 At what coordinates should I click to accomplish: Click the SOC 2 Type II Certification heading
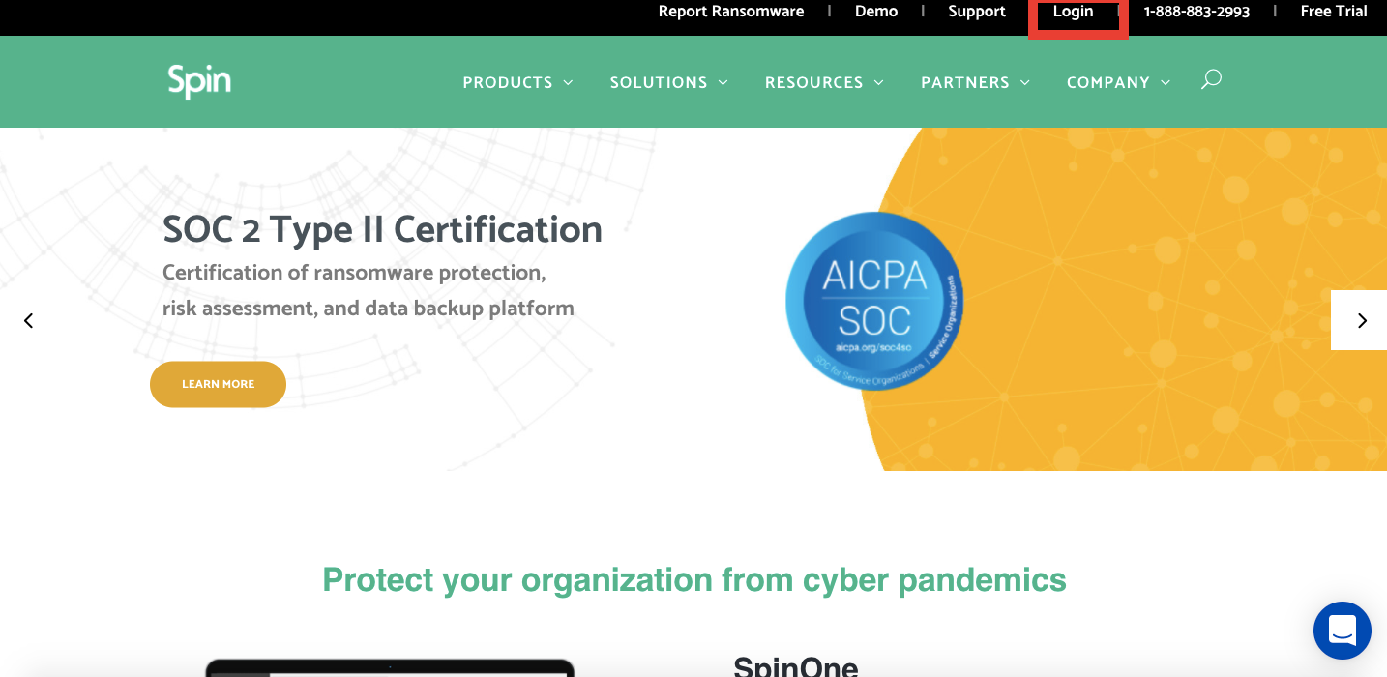click(382, 230)
